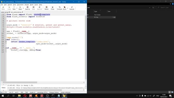
Task: Click the Revert toolbar icon
Action: pos(46,8)
